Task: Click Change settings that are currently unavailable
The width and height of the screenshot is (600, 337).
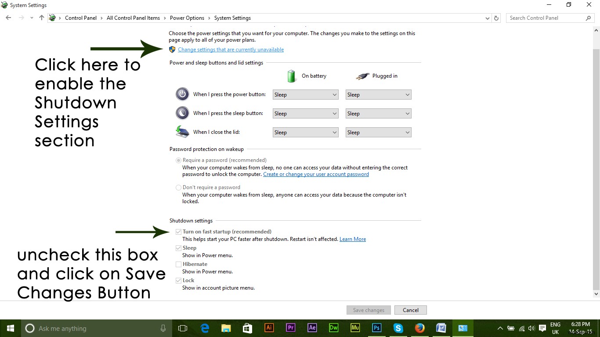Action: click(x=231, y=50)
